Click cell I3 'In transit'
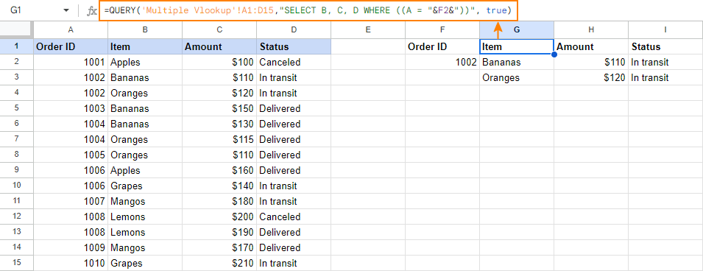This screenshot has height=271, width=703. [665, 77]
